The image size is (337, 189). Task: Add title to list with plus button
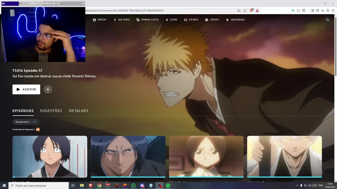click(48, 89)
